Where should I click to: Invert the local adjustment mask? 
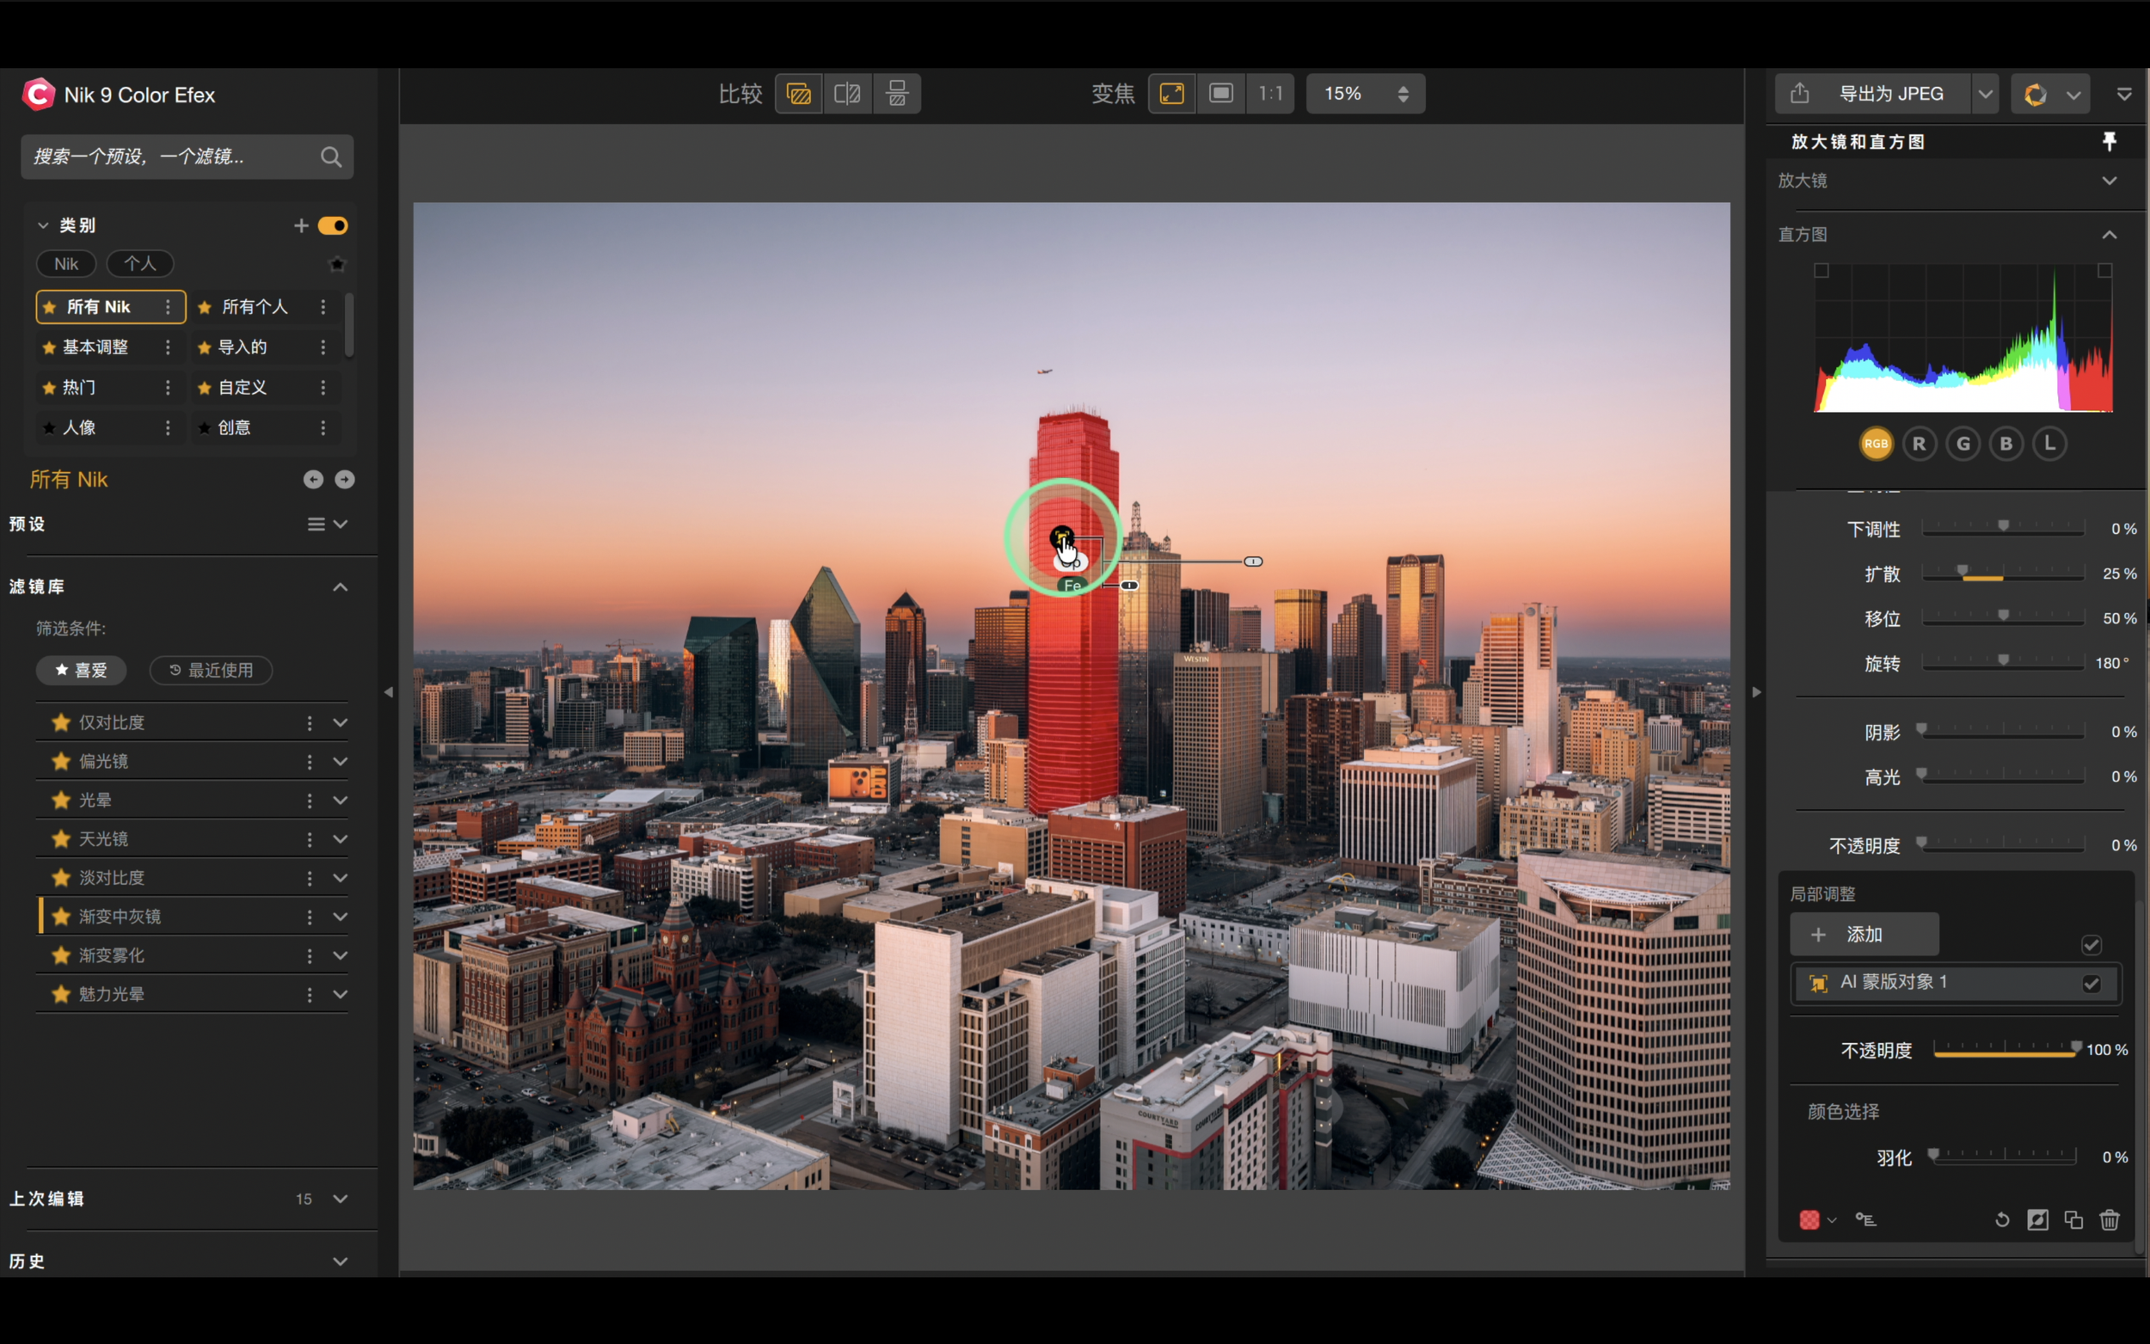tap(2037, 1219)
